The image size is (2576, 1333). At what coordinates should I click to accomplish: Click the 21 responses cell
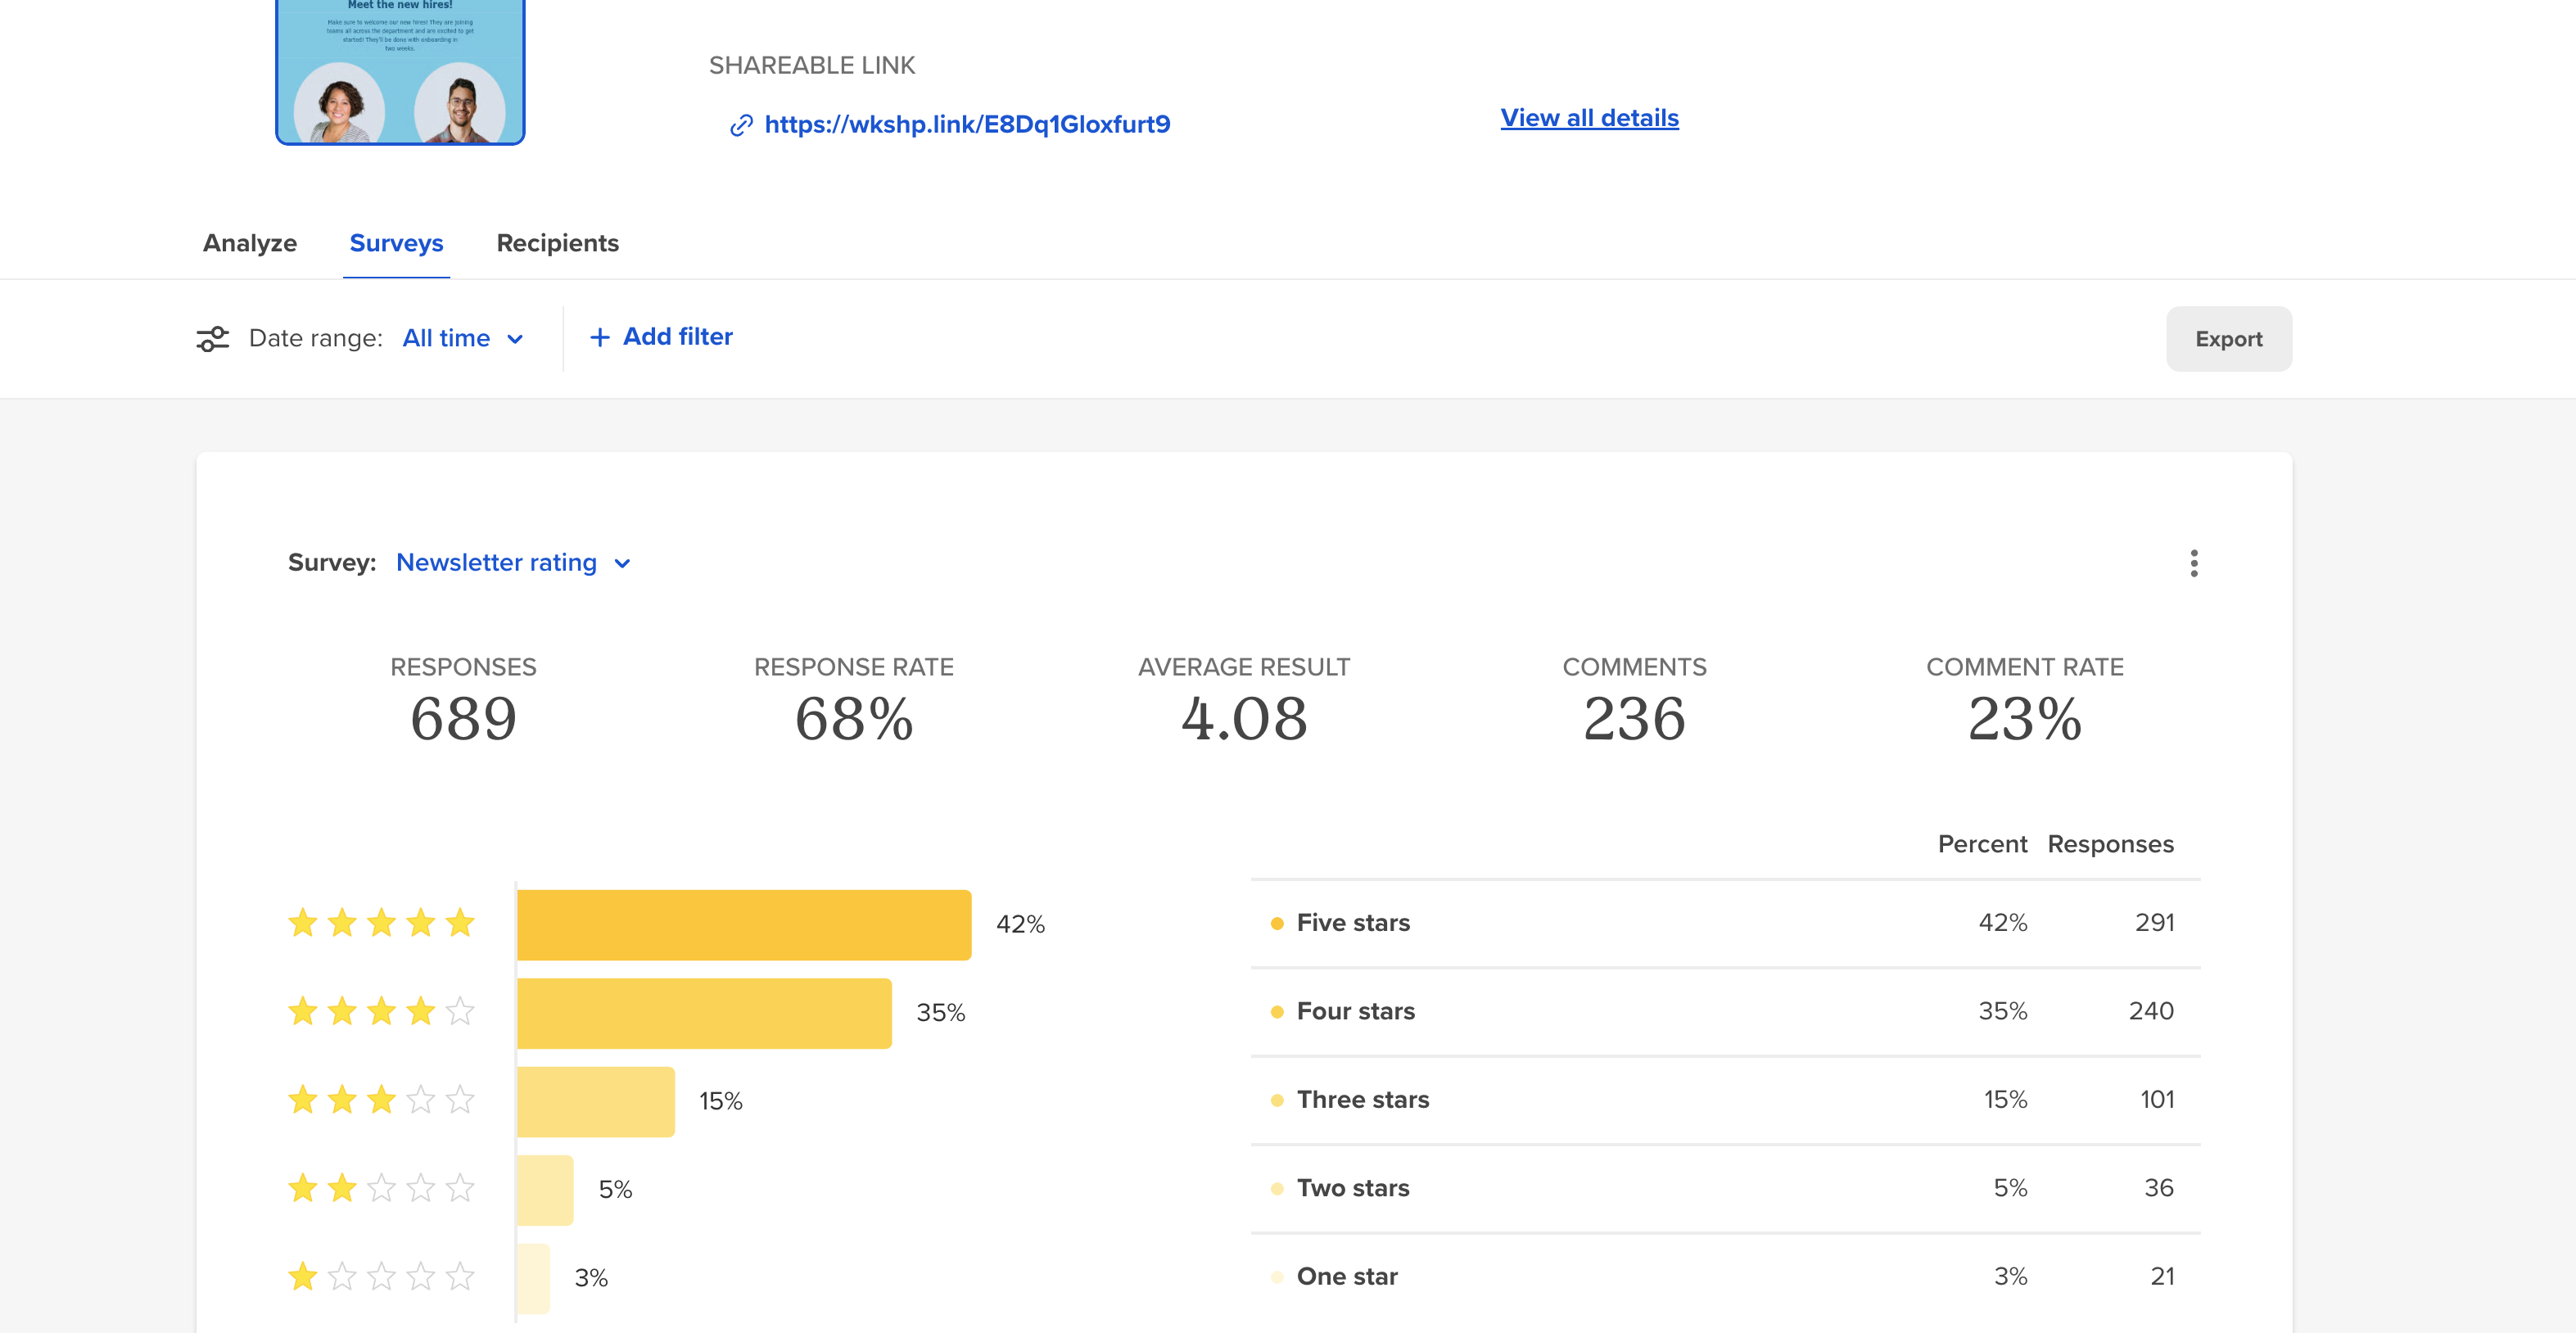coord(2162,1276)
